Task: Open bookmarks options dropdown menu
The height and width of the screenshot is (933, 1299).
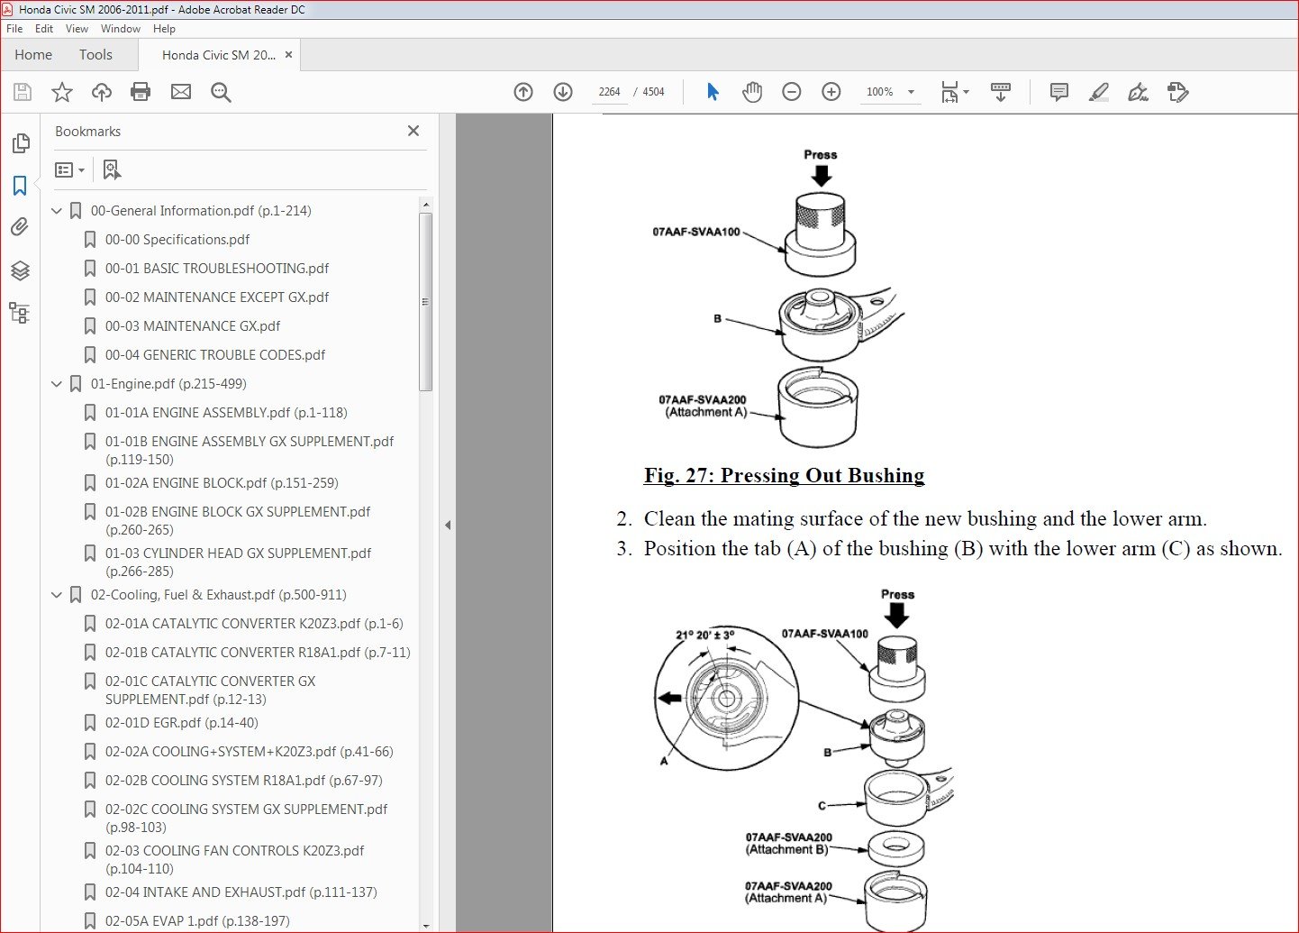Action: coord(69,169)
